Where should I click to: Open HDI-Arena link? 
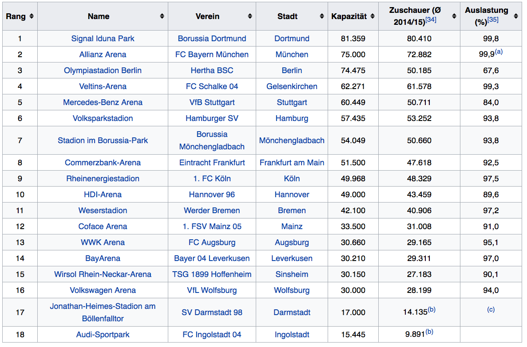(103, 194)
